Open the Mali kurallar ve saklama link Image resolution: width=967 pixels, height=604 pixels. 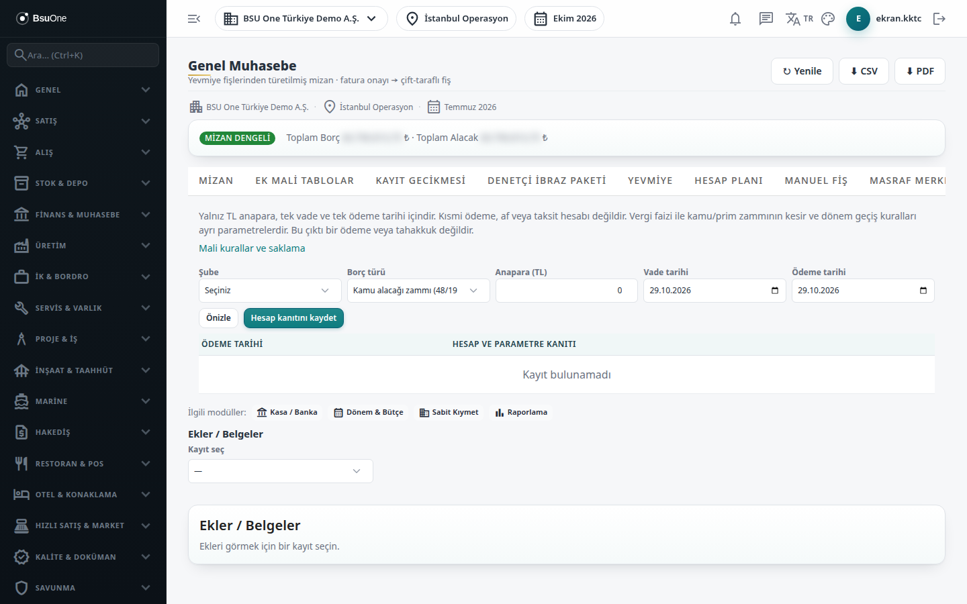(x=252, y=248)
